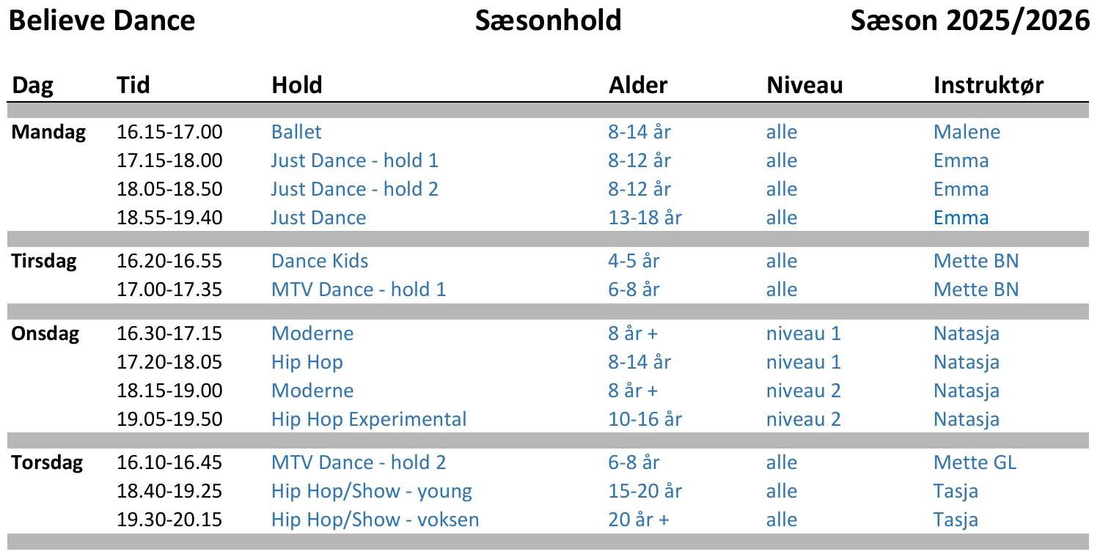
Task: Select the Just Dance - hold 1 class
Action: tap(354, 161)
